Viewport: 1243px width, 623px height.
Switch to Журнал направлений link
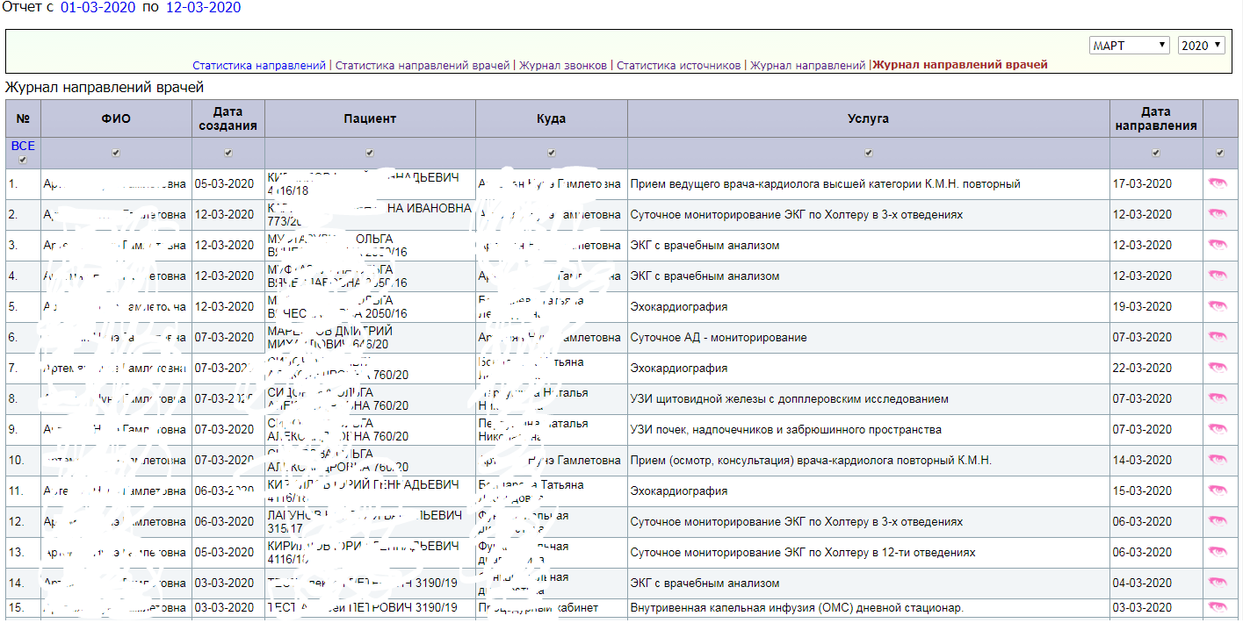[807, 65]
